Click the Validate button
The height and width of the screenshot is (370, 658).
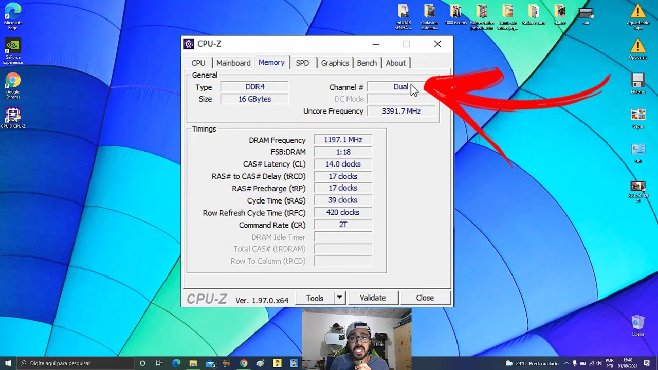pyautogui.click(x=373, y=298)
